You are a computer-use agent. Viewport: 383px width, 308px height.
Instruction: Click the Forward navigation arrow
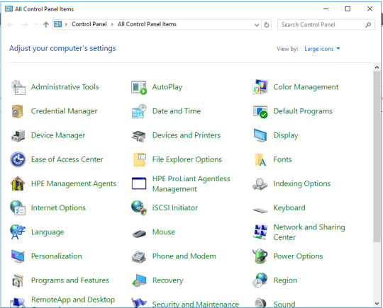(24, 25)
